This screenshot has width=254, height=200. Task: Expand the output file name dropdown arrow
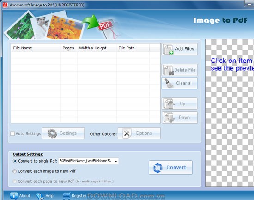[x=116, y=161]
